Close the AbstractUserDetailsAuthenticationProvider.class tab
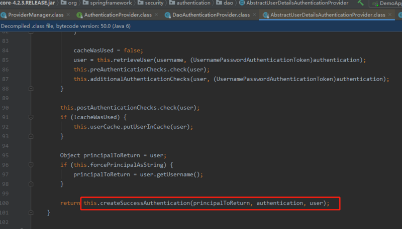The width and height of the screenshot is (402, 229). pos(390,15)
